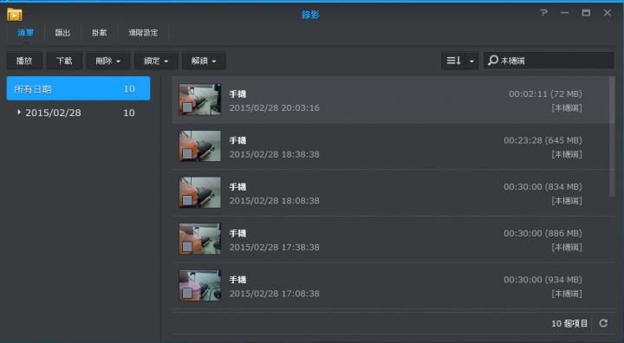Click the refresh icon beside 10 個項目
Image resolution: width=624 pixels, height=343 pixels.
coord(603,323)
